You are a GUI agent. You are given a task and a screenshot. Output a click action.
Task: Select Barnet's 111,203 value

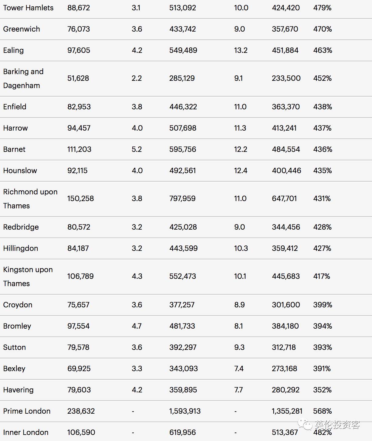click(79, 149)
